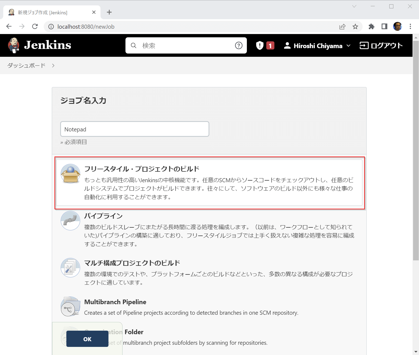Click the scrollbar up arrow
Image resolution: width=419 pixels, height=355 pixels.
click(416, 37)
